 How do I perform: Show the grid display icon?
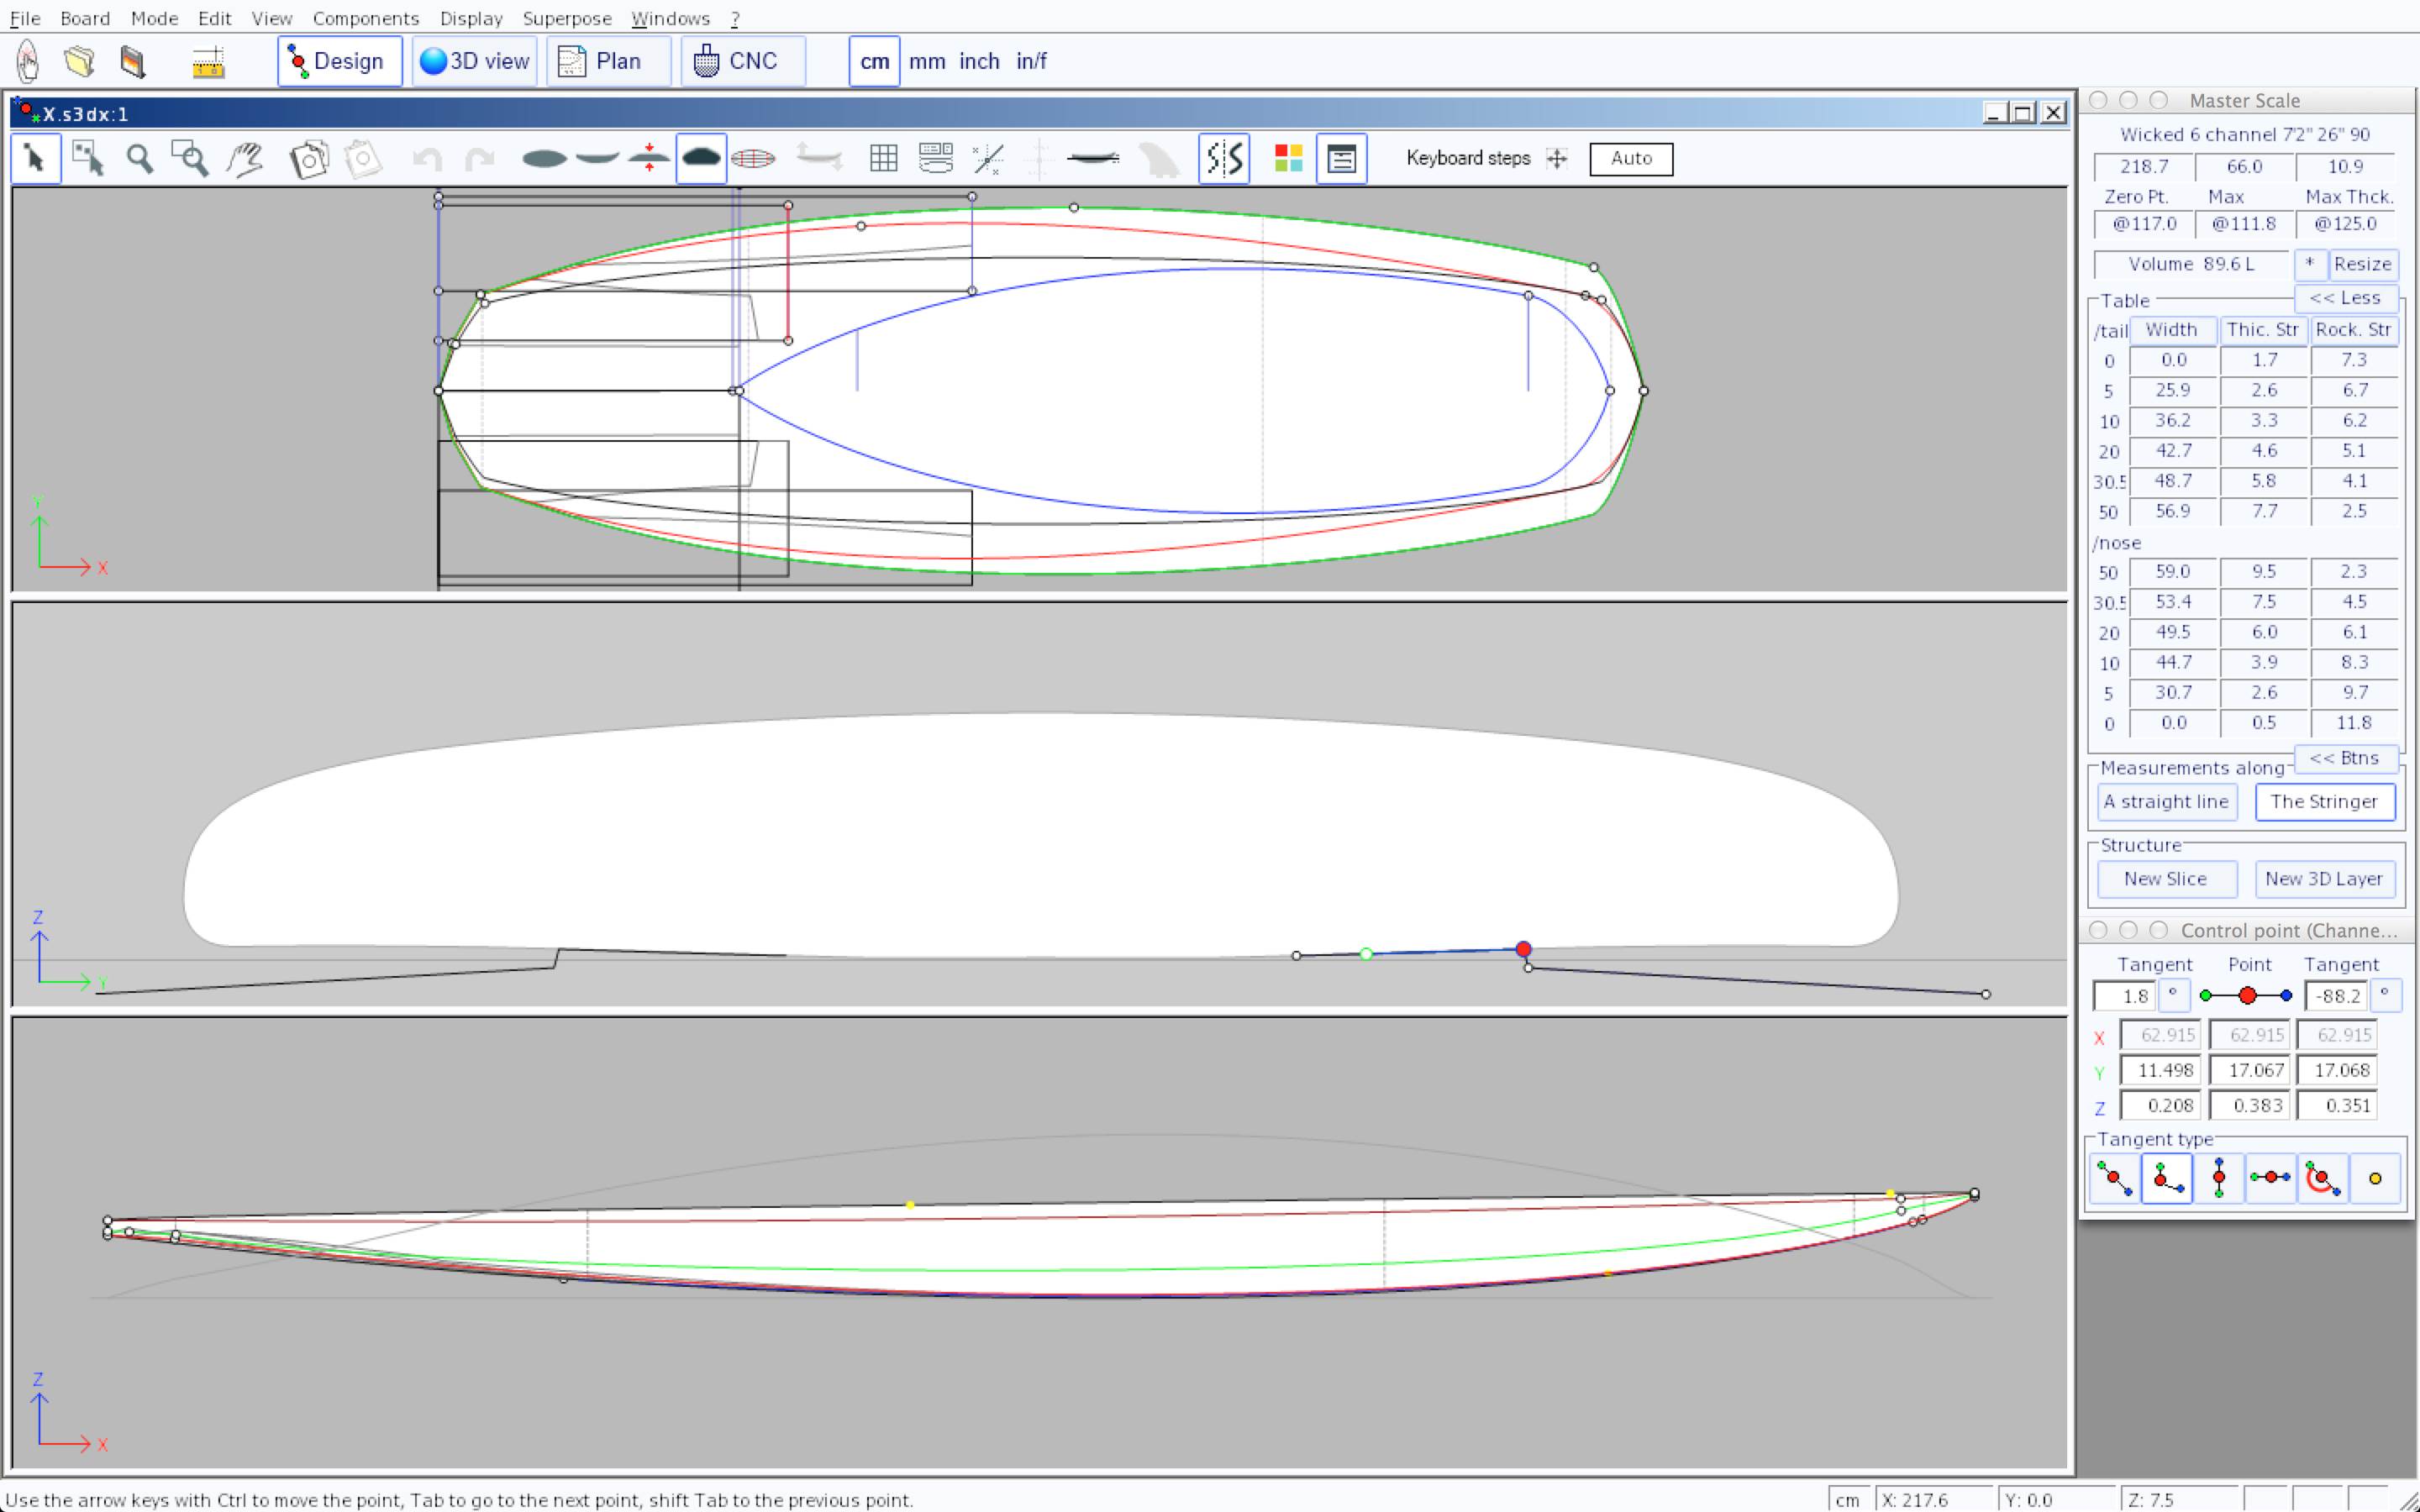click(883, 158)
